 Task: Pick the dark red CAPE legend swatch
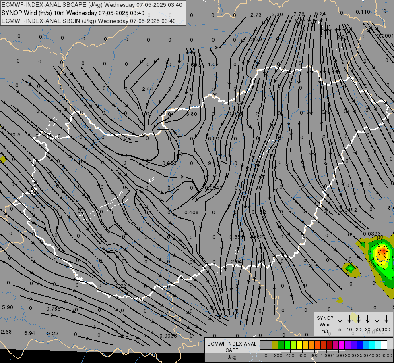pyautogui.click(x=330, y=345)
